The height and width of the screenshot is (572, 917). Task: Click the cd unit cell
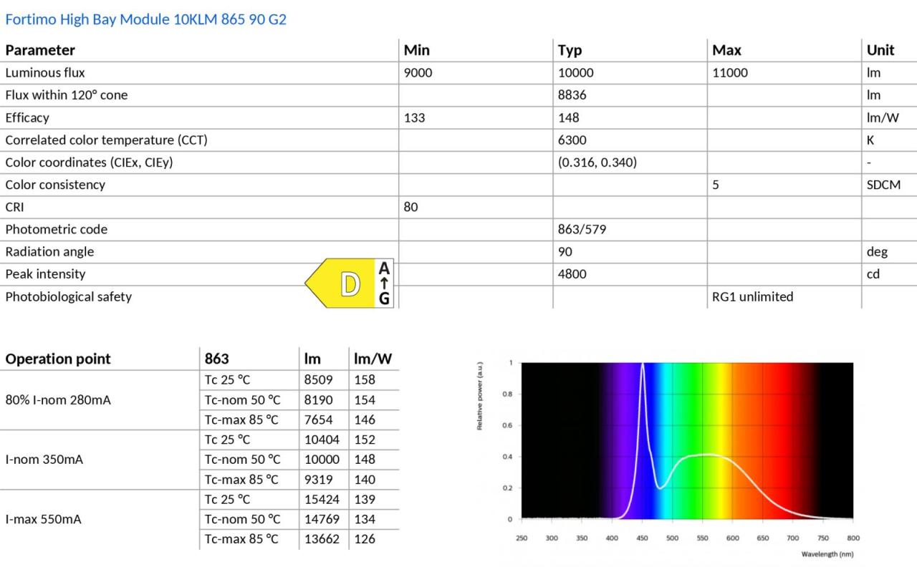[x=873, y=274]
